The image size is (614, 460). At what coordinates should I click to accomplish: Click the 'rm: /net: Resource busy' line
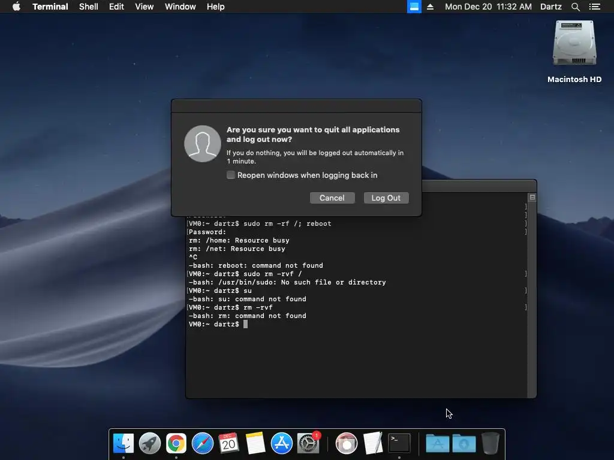click(x=237, y=249)
